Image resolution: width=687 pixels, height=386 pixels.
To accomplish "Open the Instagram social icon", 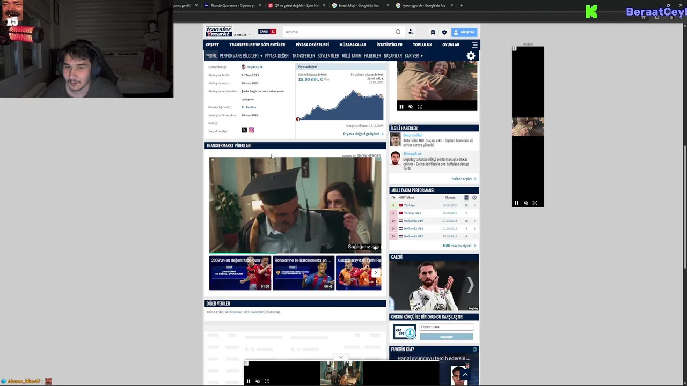I will click(251, 130).
